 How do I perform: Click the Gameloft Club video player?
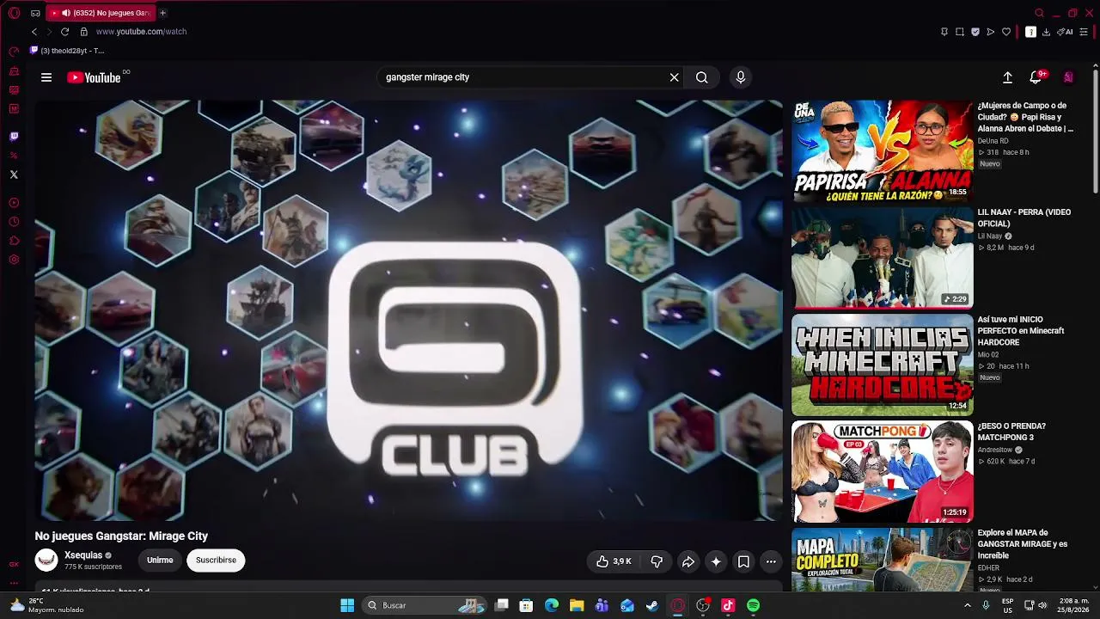click(x=409, y=310)
